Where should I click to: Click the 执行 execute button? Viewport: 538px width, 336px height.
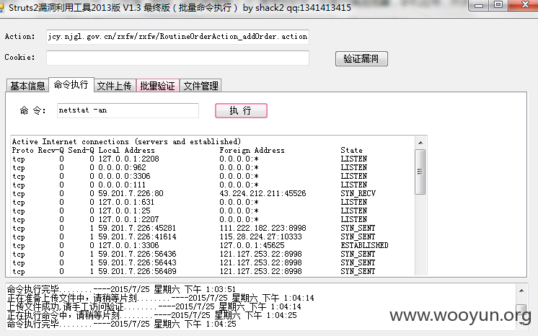(x=241, y=110)
